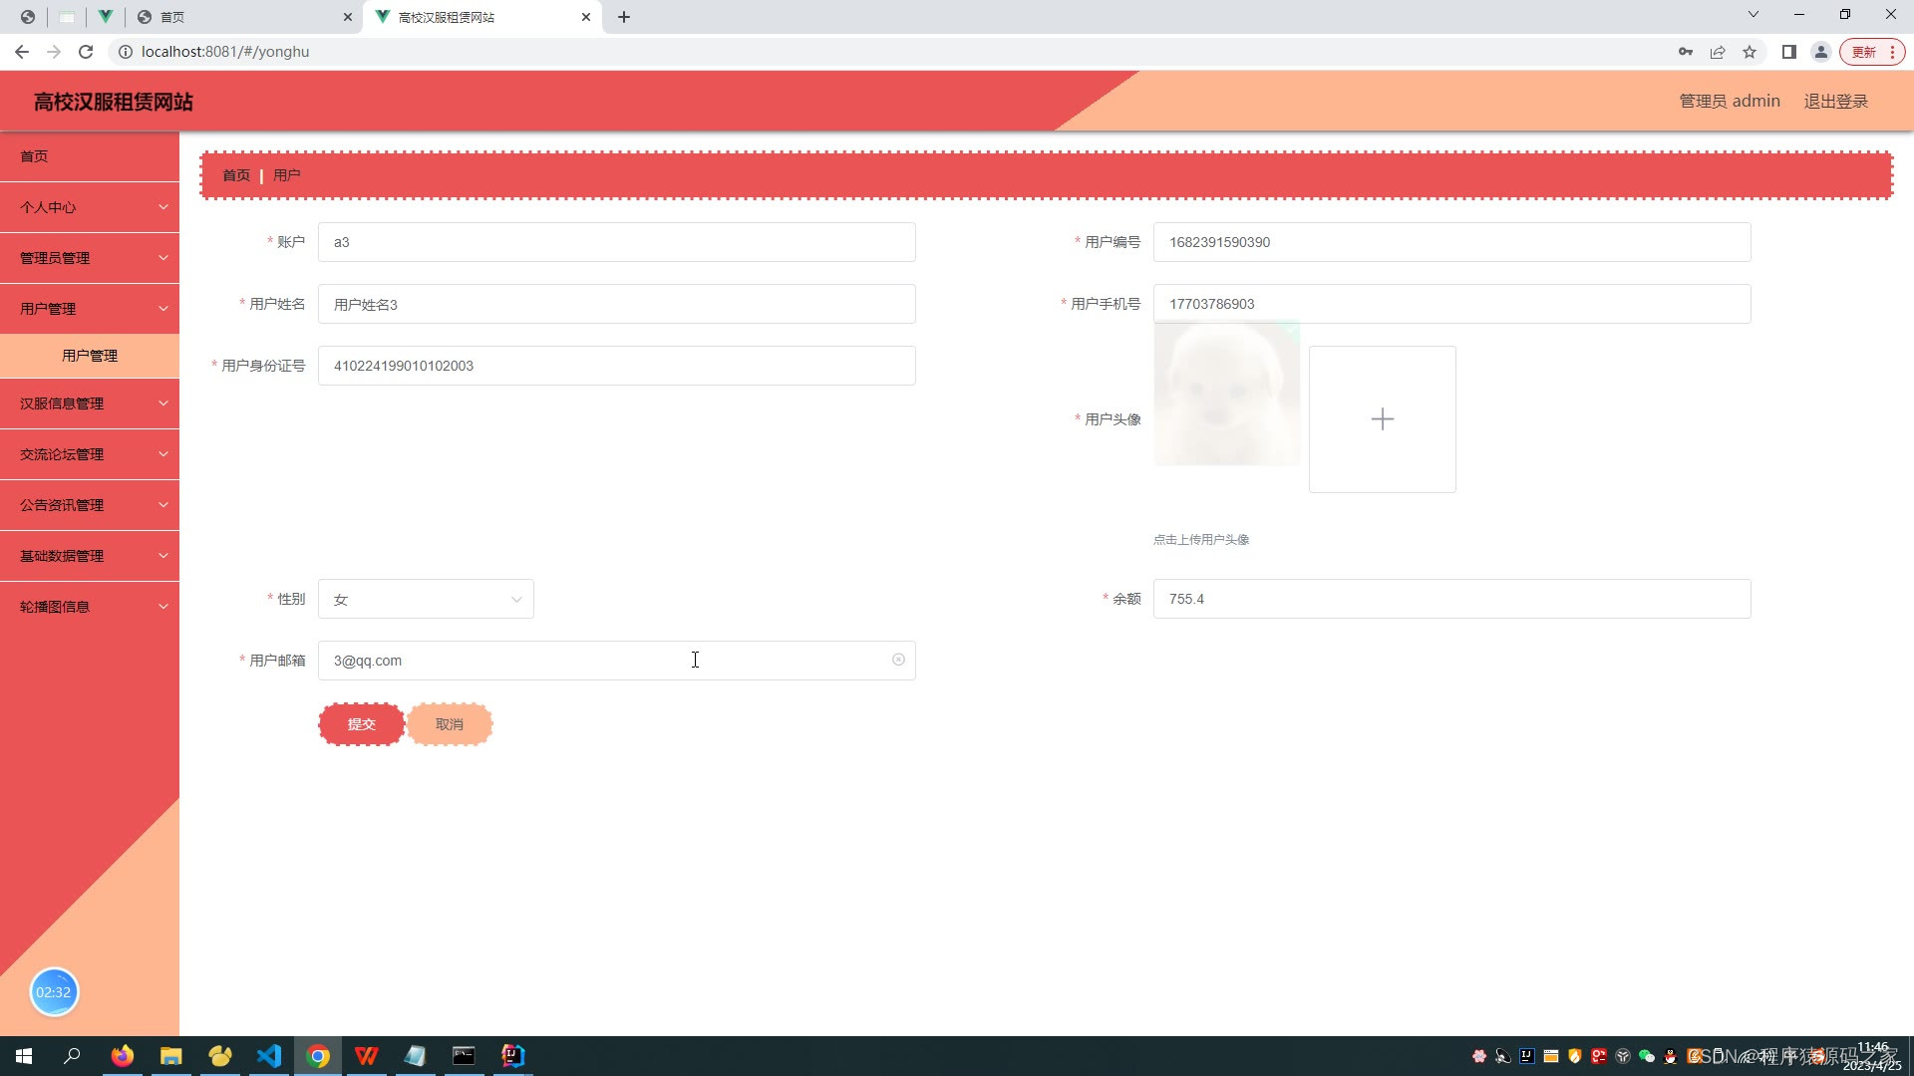Open the Chrome side panel icon

point(1789,52)
